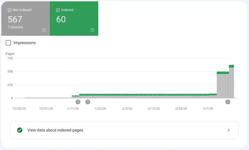Open annotation marker 1 below the March spike
249x150 pixels.
coord(228,102)
